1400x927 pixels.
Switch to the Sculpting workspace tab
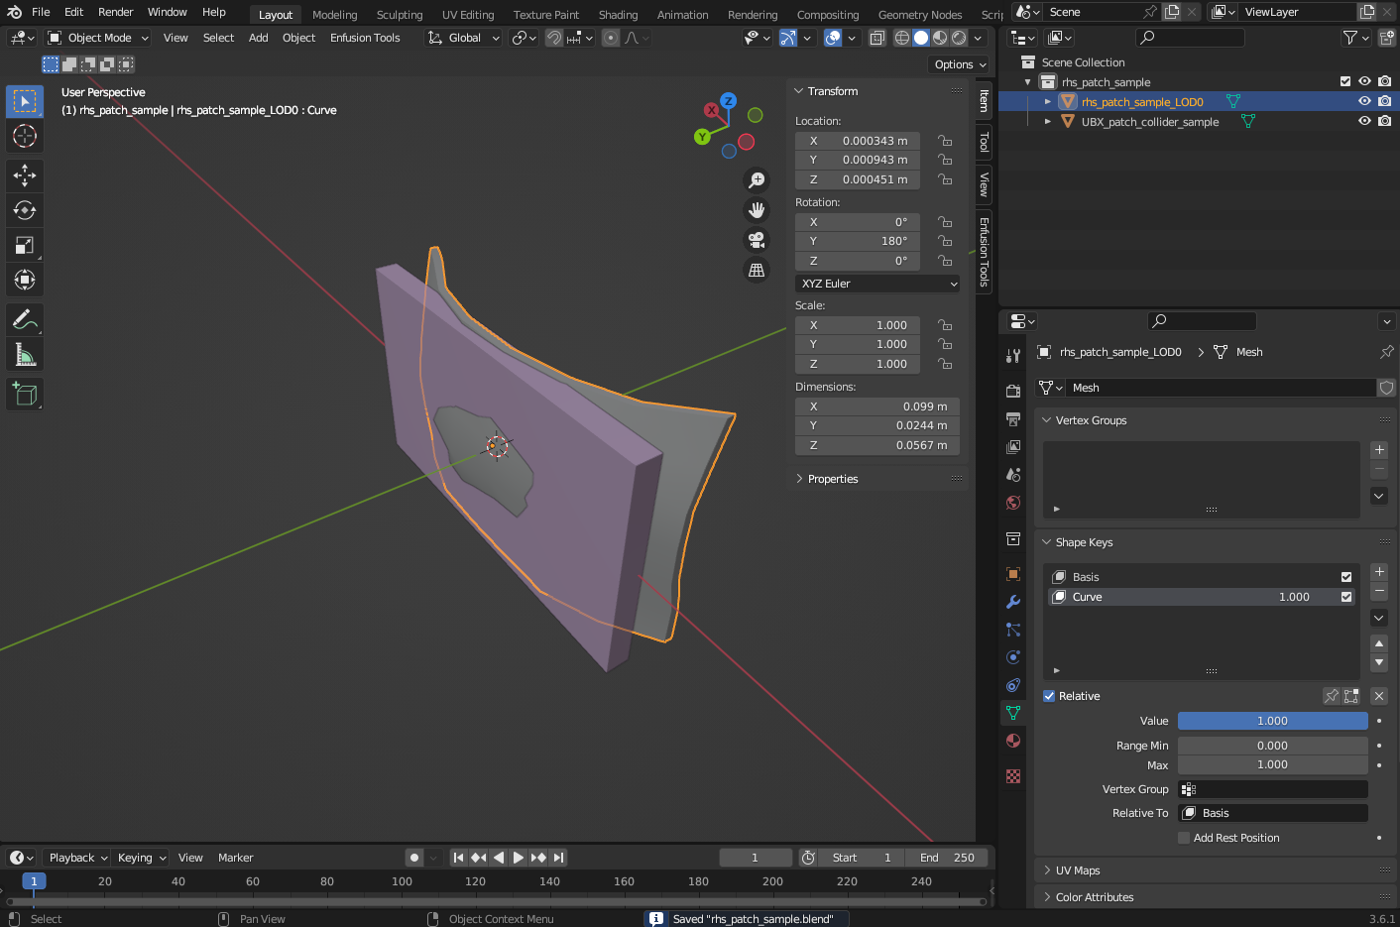coord(400,15)
